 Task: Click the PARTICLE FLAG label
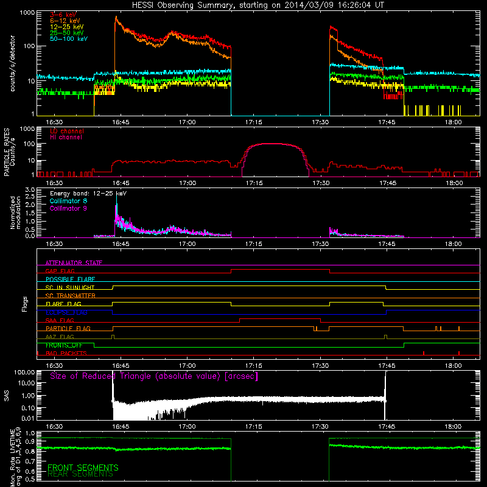(68, 328)
